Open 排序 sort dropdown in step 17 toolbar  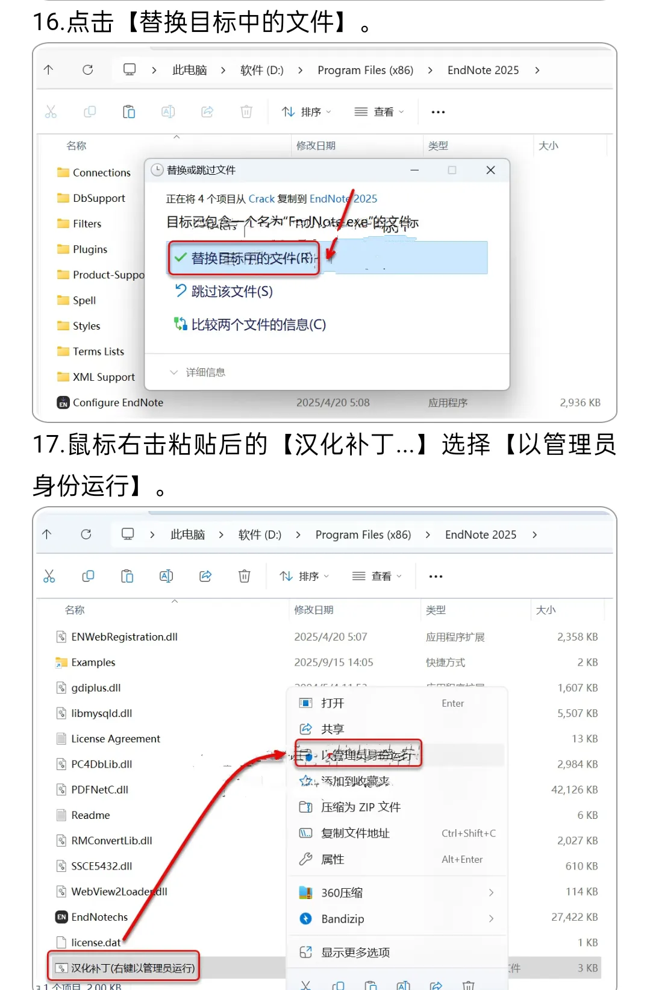[304, 577]
